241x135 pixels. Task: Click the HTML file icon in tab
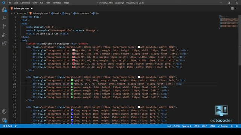click(x=12, y=8)
